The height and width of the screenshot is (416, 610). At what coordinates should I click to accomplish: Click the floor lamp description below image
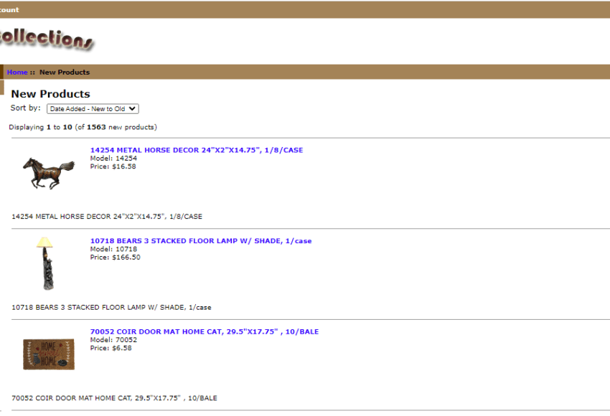111,307
